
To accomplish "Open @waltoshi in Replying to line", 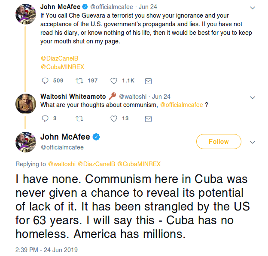I will click(x=62, y=164).
